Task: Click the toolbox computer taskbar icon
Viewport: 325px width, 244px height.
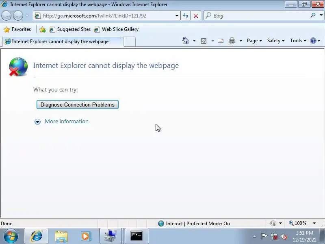Action: coord(111,236)
